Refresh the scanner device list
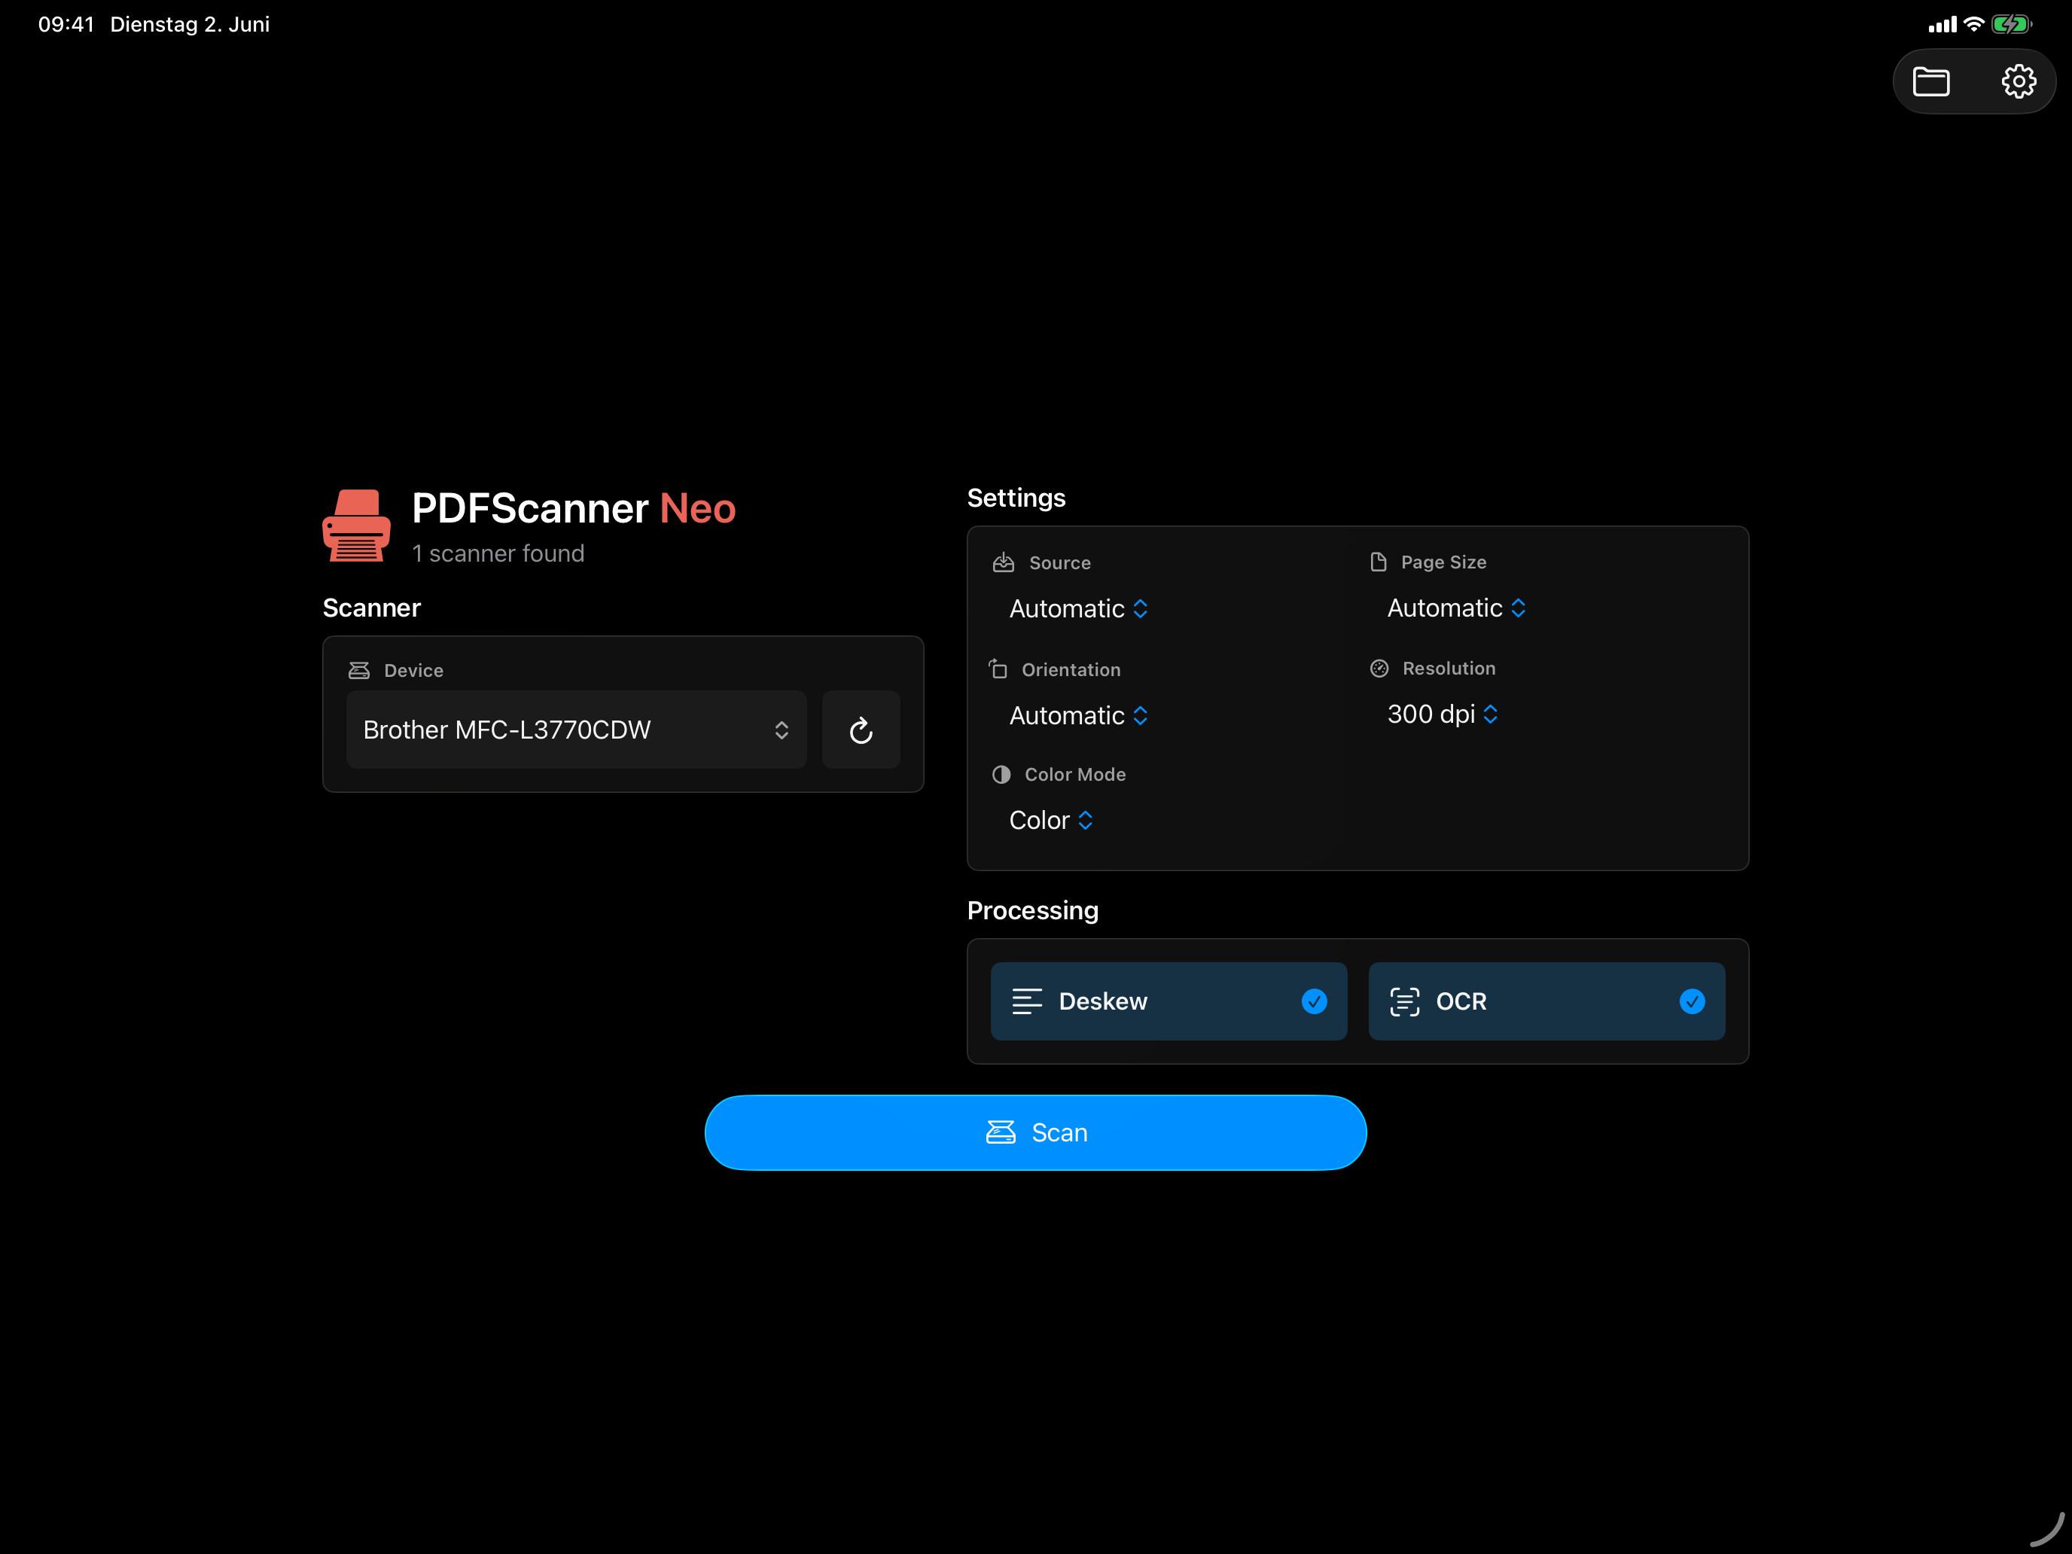The width and height of the screenshot is (2072, 1554). coord(861,730)
